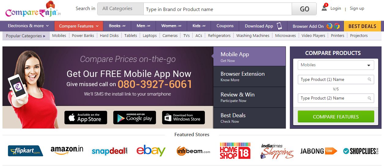Click the search magnifier in Product (1) field
Viewport: 384px width, 167px height.
(x=369, y=79)
